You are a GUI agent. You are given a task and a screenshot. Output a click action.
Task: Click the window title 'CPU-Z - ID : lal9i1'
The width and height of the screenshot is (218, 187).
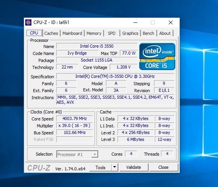[51, 22]
